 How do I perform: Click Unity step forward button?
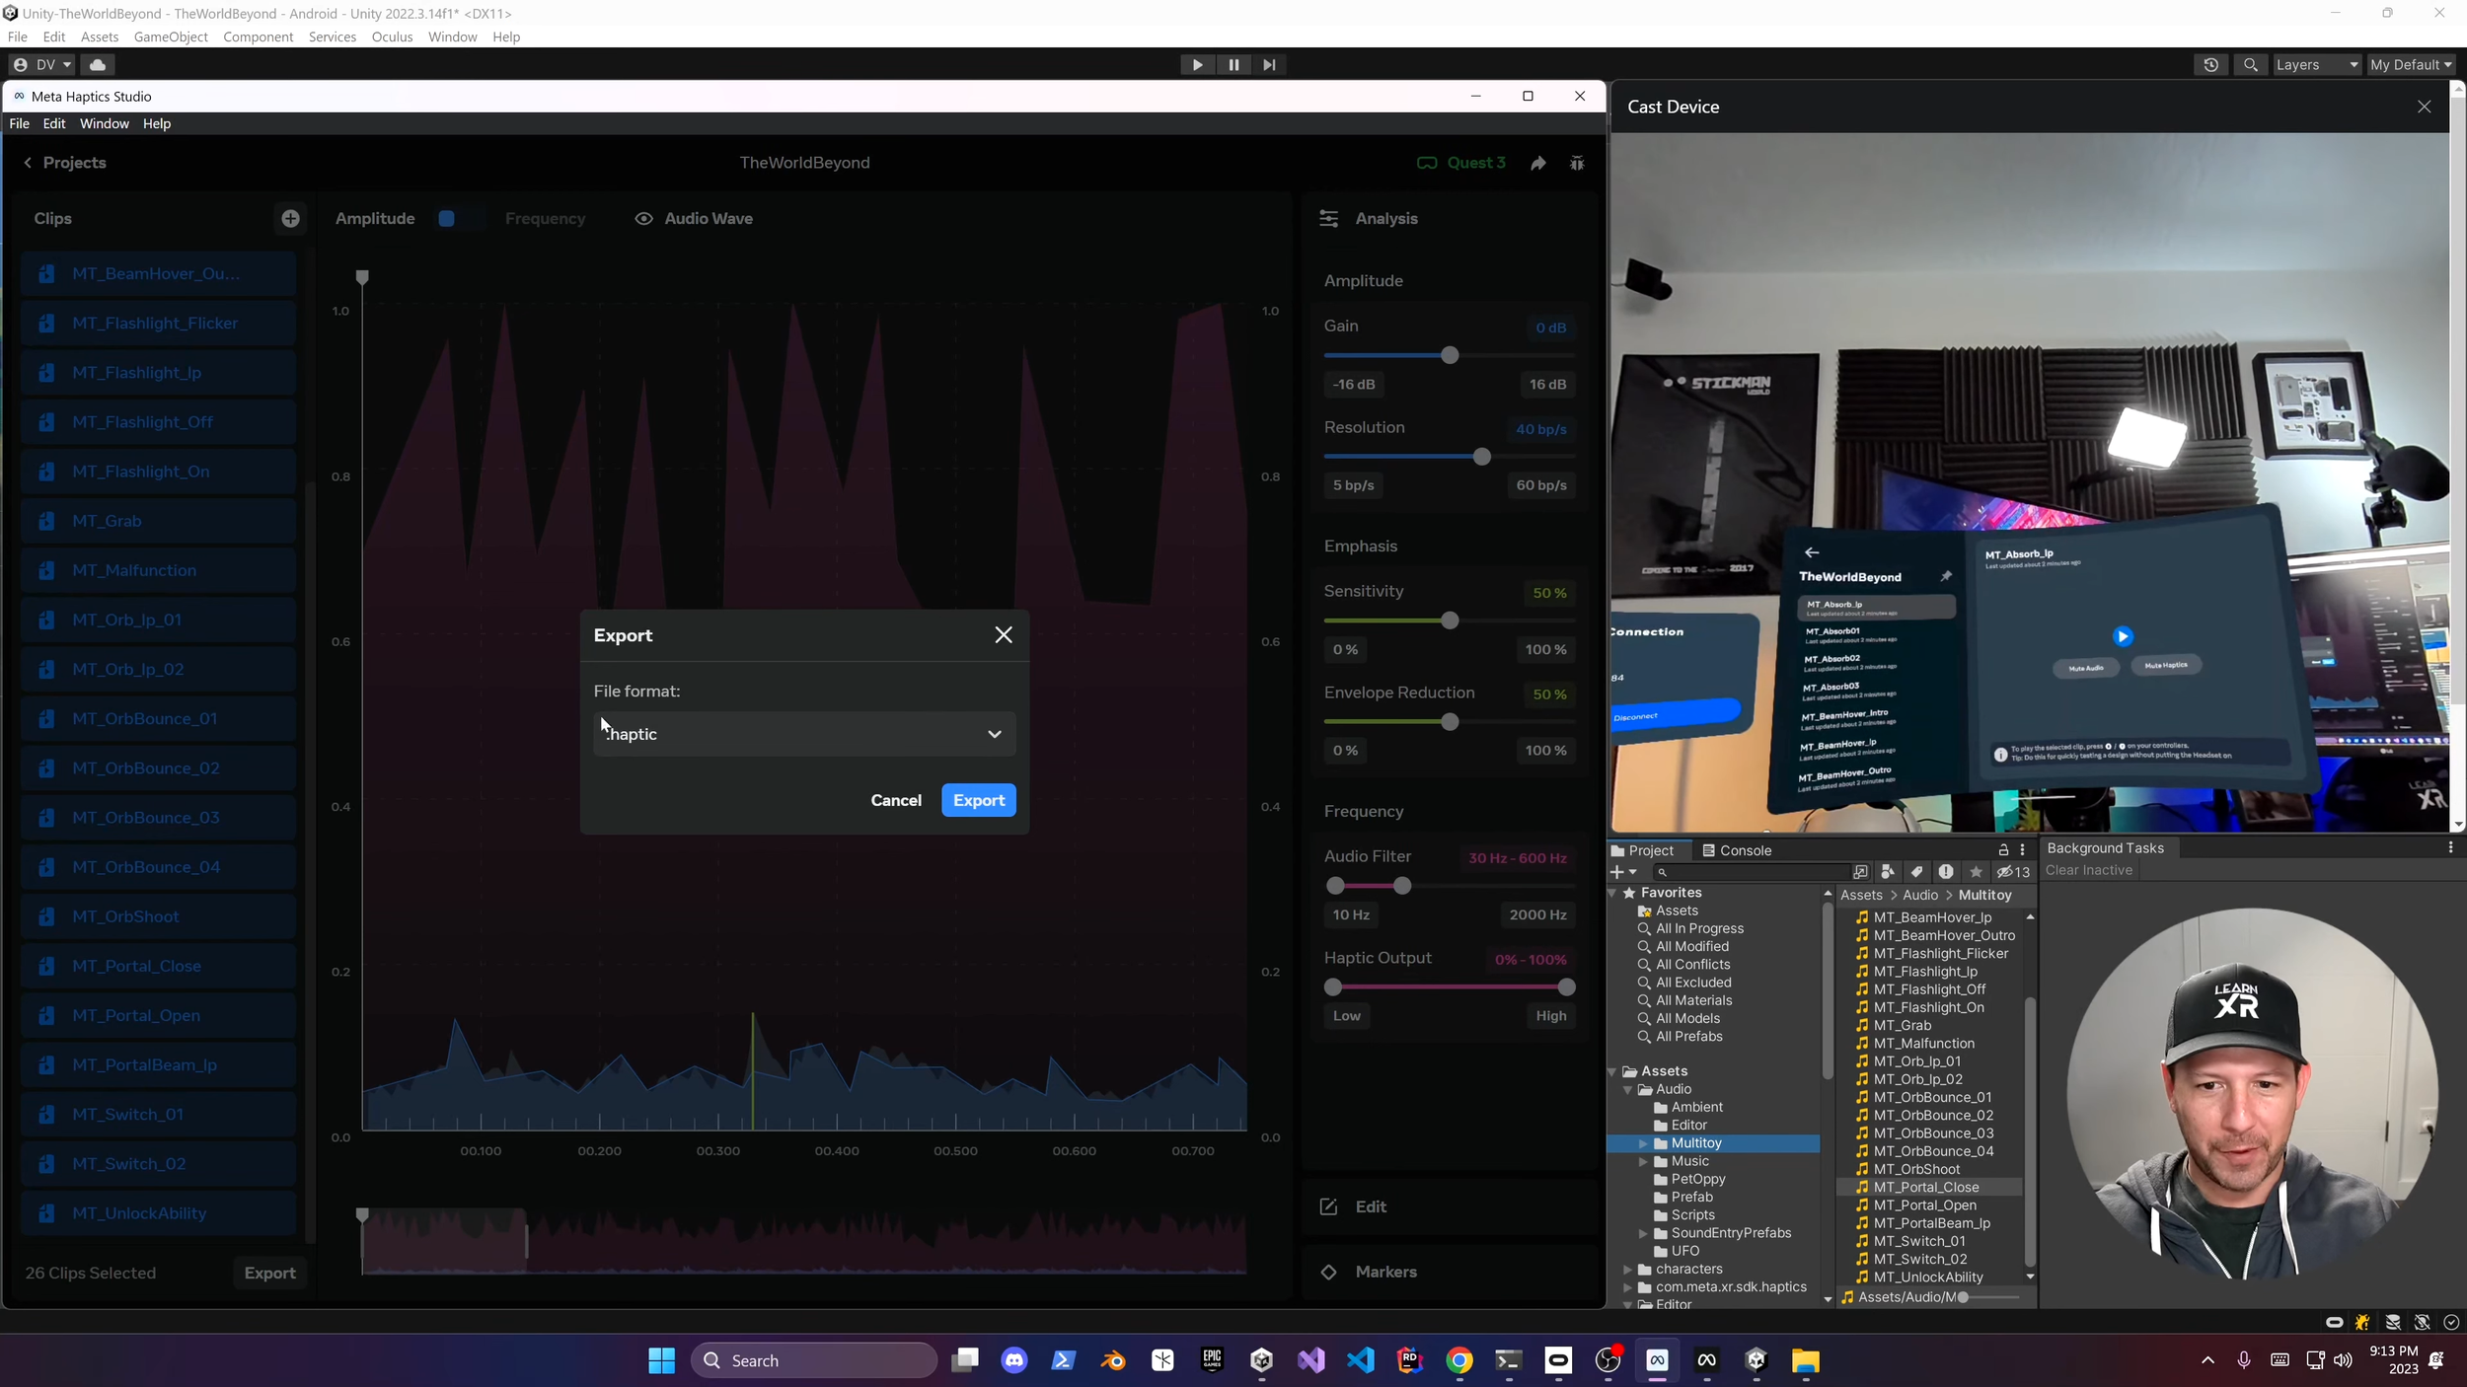tap(1269, 65)
